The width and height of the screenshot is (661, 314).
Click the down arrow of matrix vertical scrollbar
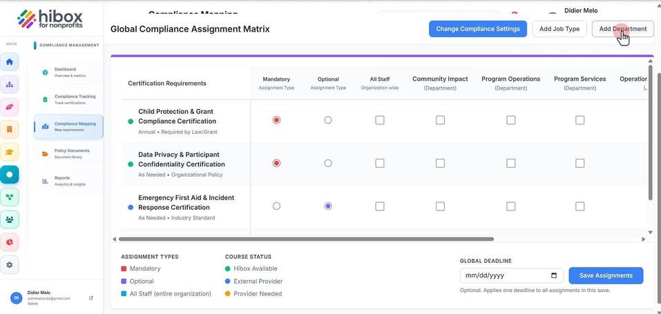(651, 233)
